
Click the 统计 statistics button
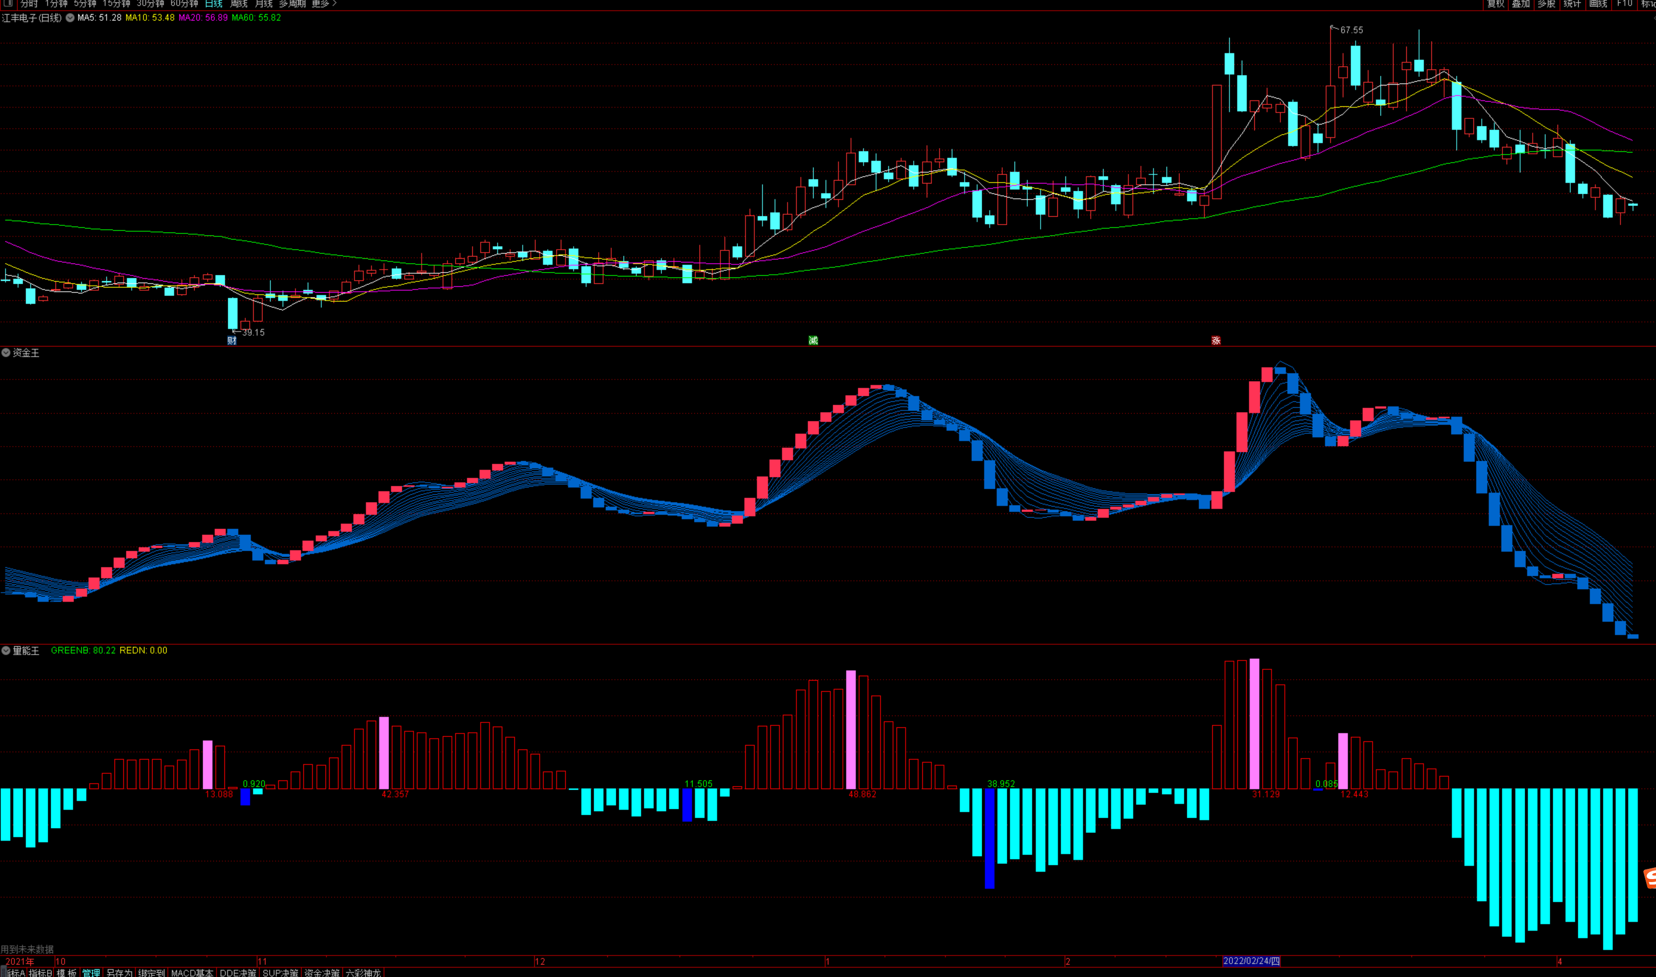1572,3
